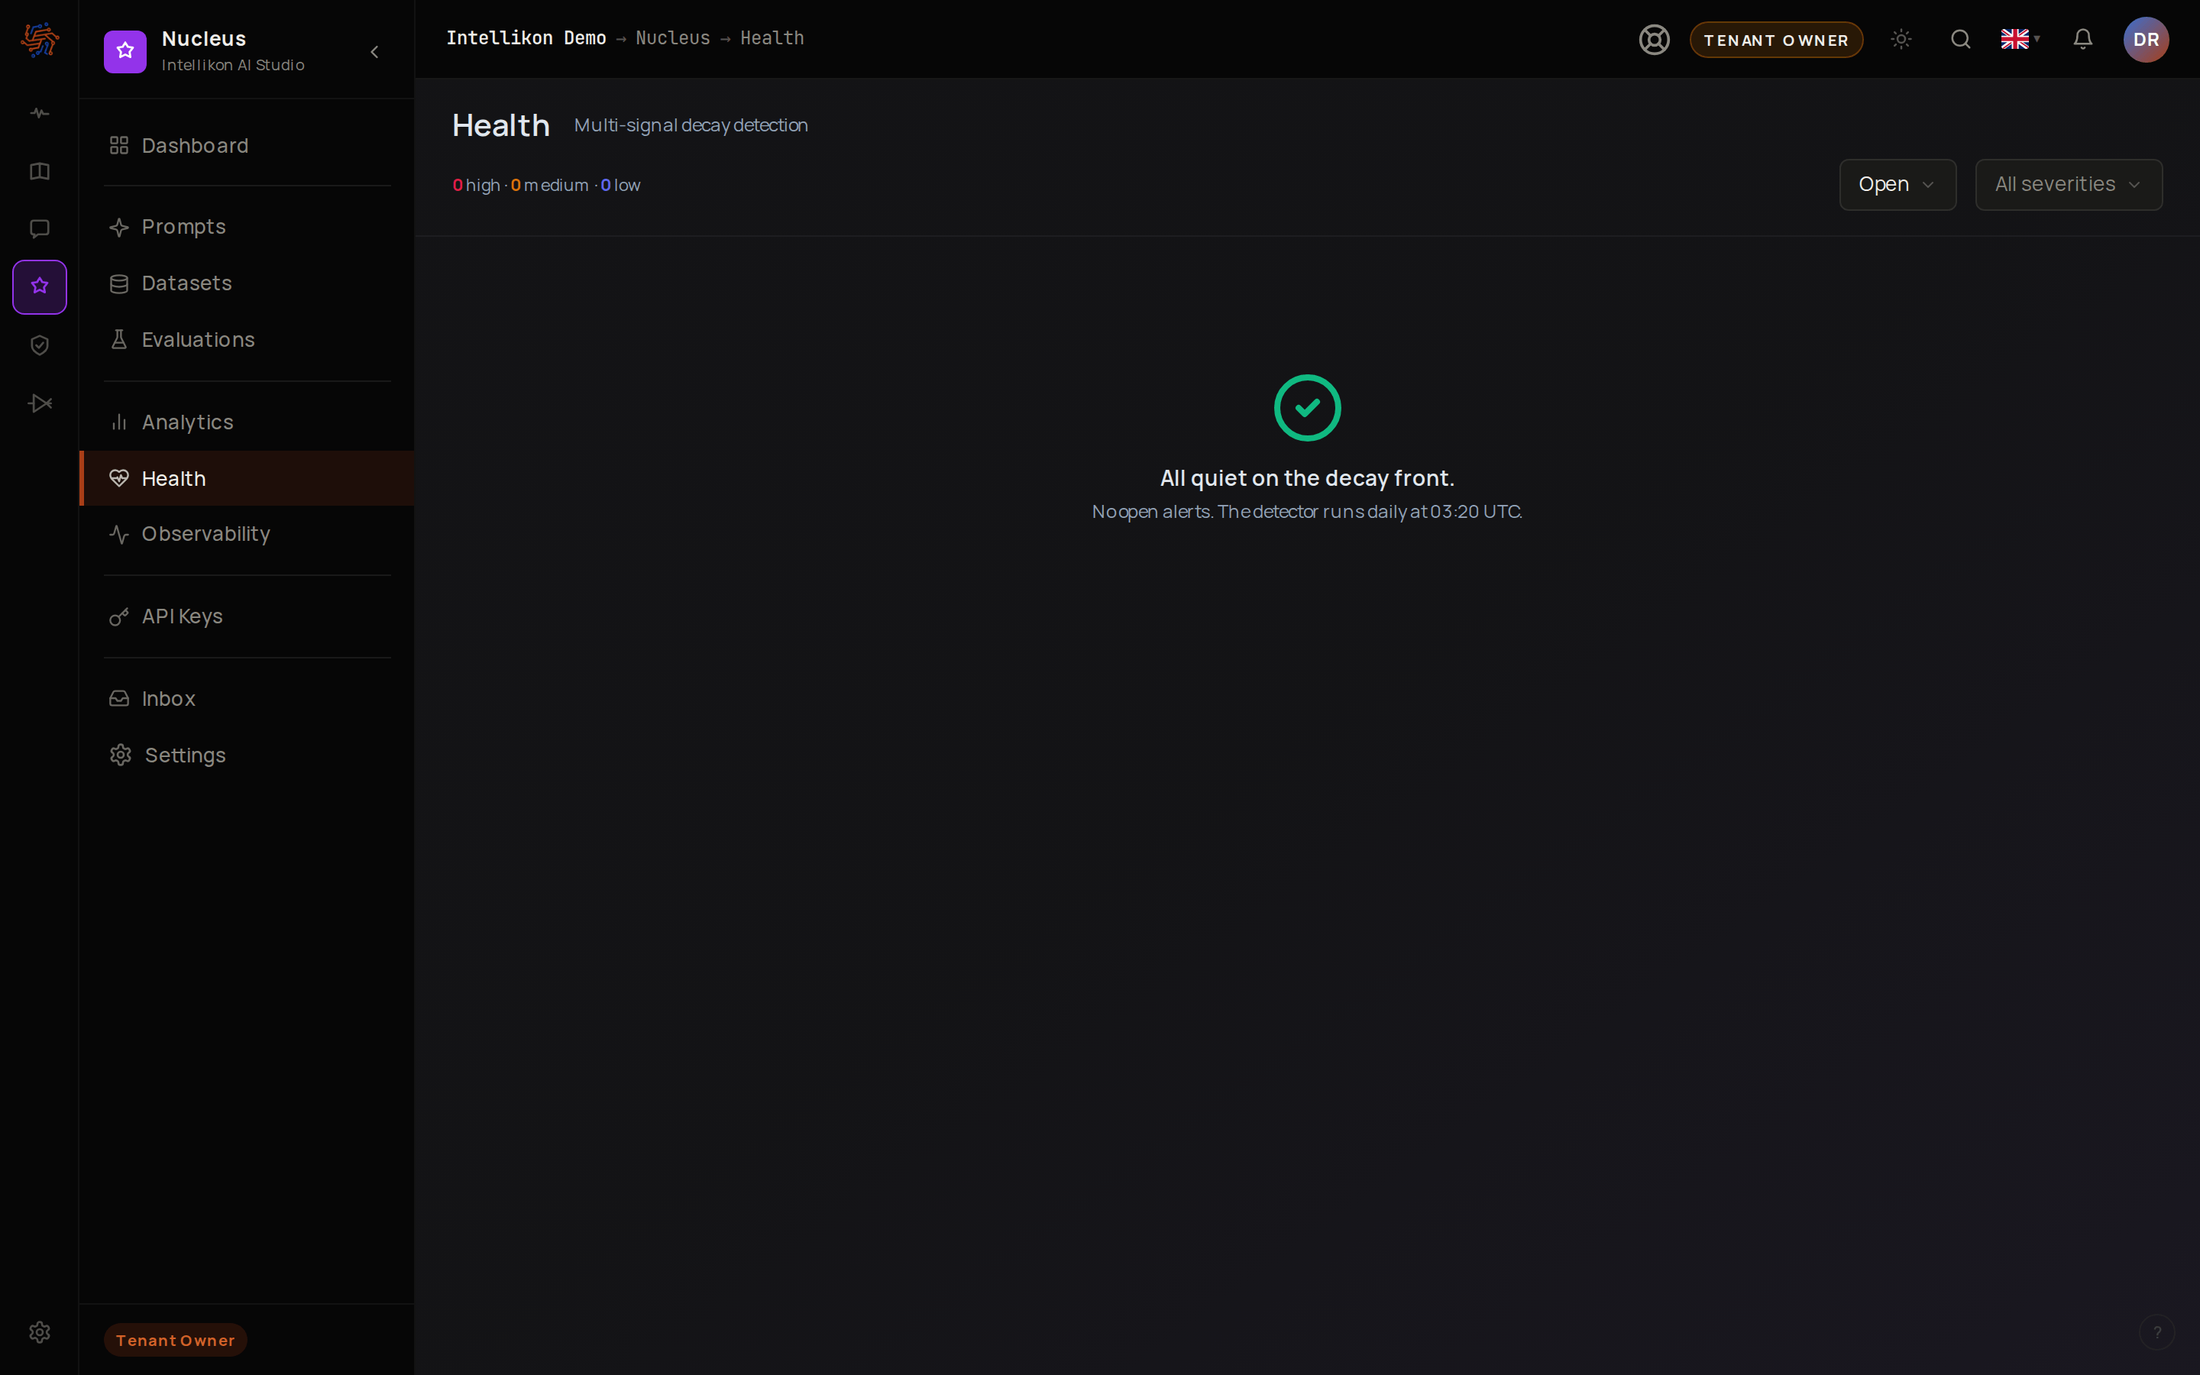Open Evaluations in the sidebar
Screen dimensions: 2200x1375
247,339
